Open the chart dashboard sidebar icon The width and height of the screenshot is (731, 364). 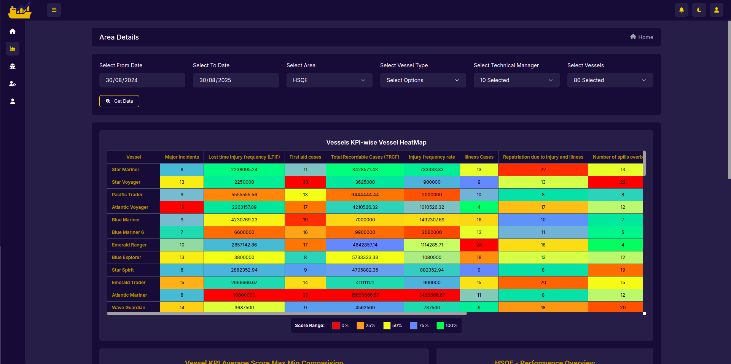[13, 49]
